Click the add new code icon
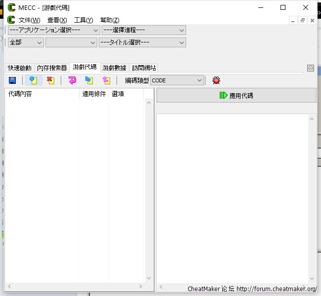This screenshot has width=321, height=296. coord(34,80)
